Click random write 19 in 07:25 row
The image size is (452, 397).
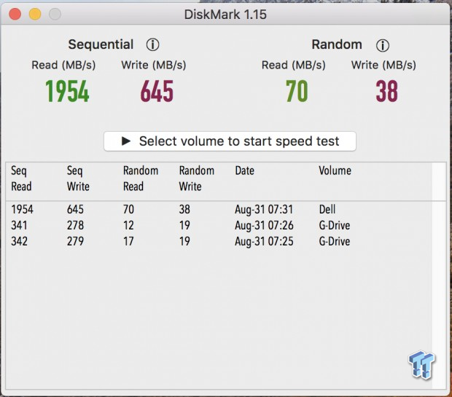184,241
